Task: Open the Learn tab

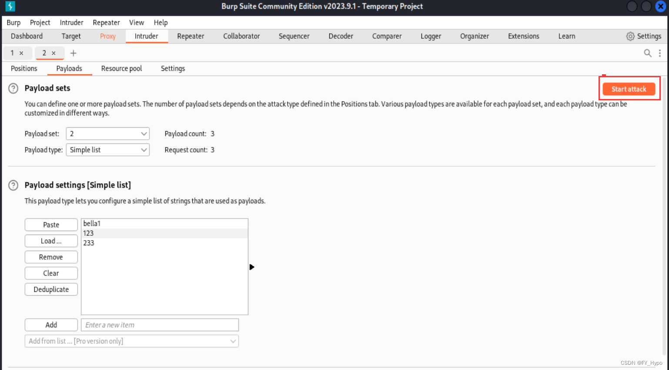Action: (x=567, y=36)
